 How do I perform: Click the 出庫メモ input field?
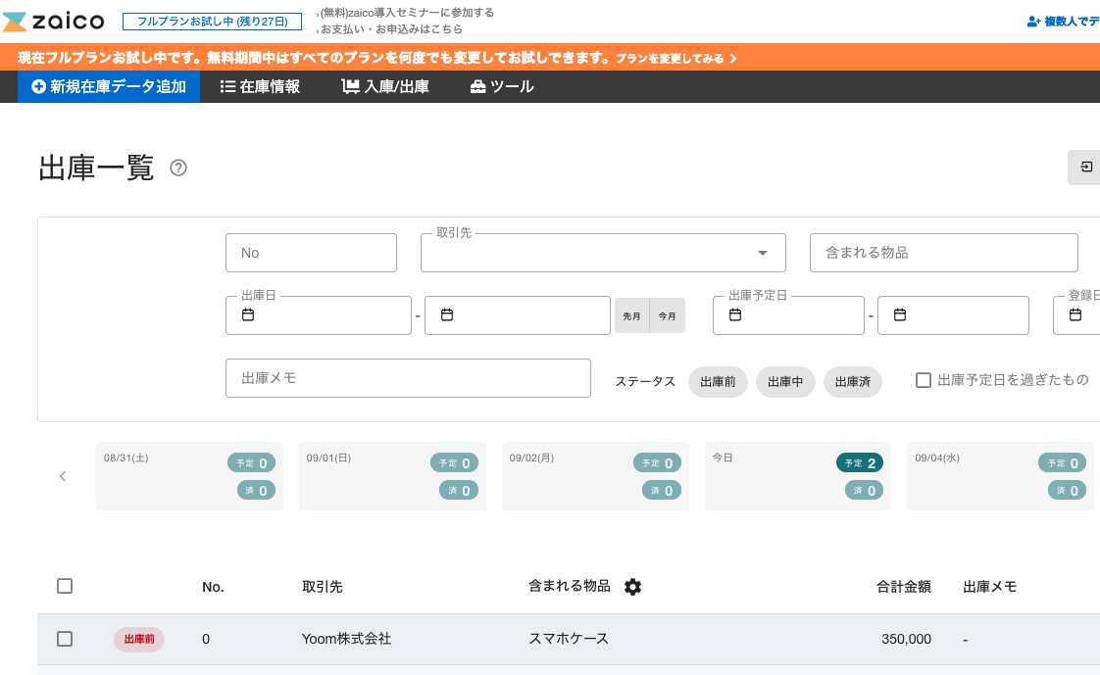408,378
